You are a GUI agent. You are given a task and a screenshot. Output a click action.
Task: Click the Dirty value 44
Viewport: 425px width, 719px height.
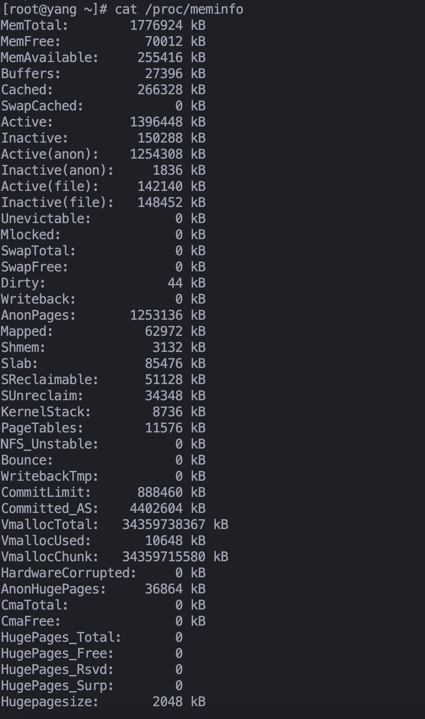(175, 283)
